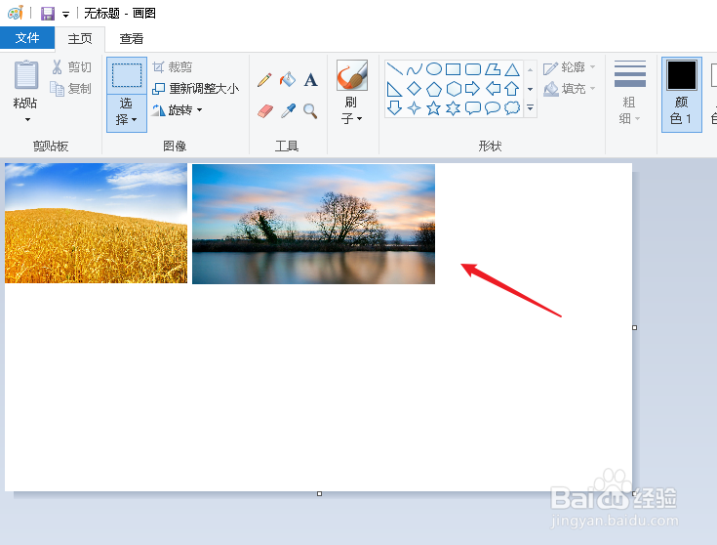Viewport: 717px width, 545px height.
Task: Choose the straight line shape
Action: (394, 69)
